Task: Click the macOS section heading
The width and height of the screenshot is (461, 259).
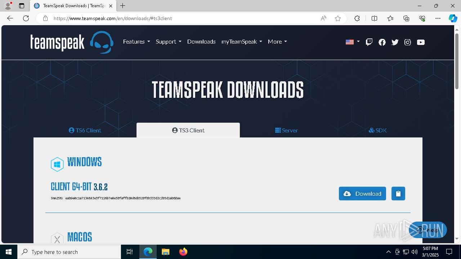Action: (x=80, y=237)
